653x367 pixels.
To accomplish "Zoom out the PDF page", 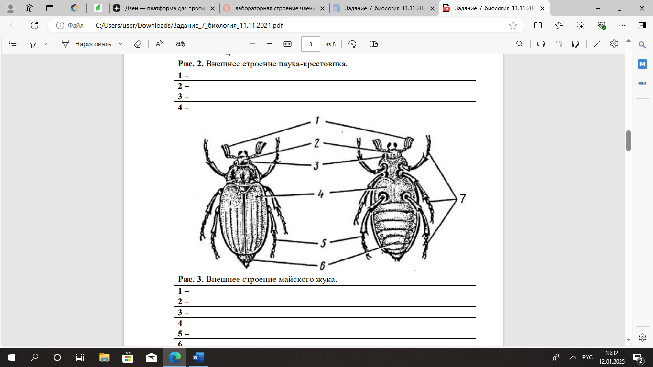I will (x=253, y=44).
